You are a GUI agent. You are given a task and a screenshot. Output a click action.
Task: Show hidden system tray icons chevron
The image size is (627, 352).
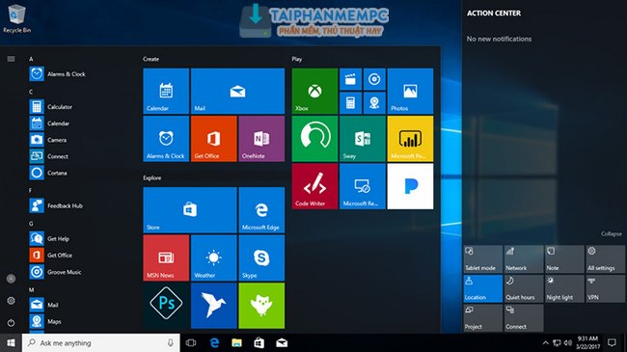click(x=545, y=342)
